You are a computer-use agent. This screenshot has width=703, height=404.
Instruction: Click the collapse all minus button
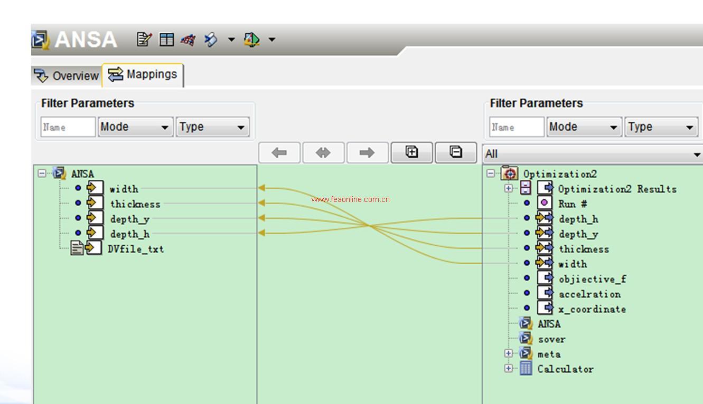(455, 153)
